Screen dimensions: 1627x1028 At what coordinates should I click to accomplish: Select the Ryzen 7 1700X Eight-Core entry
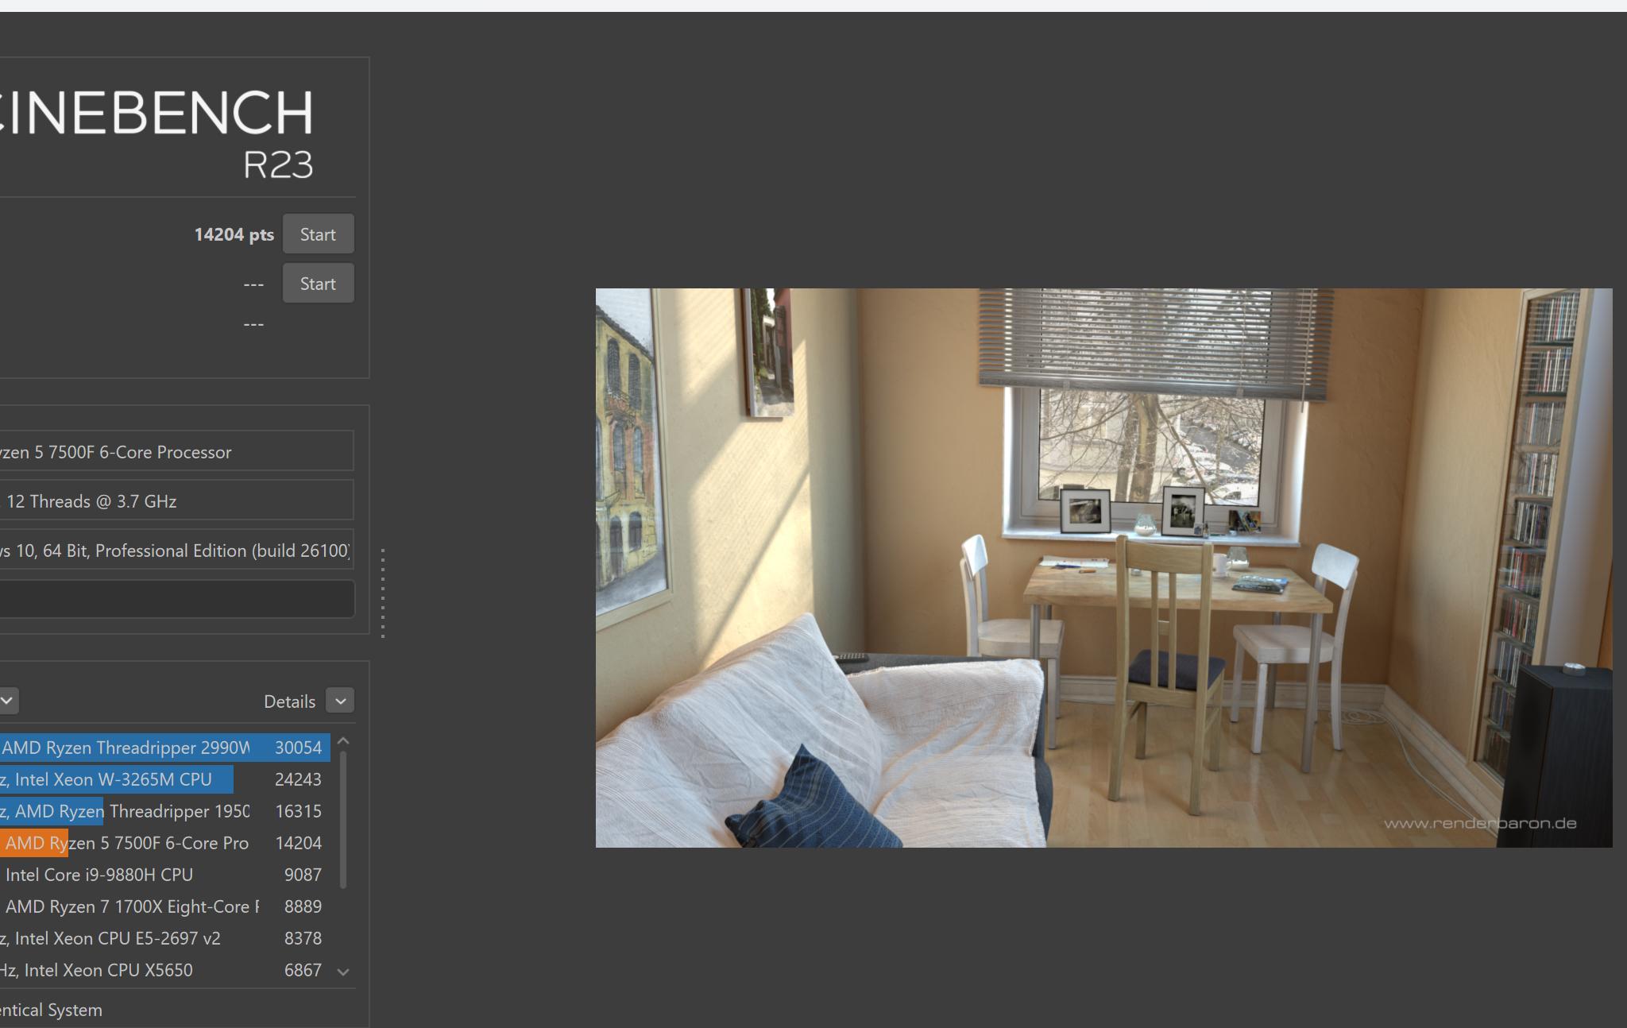(165, 906)
